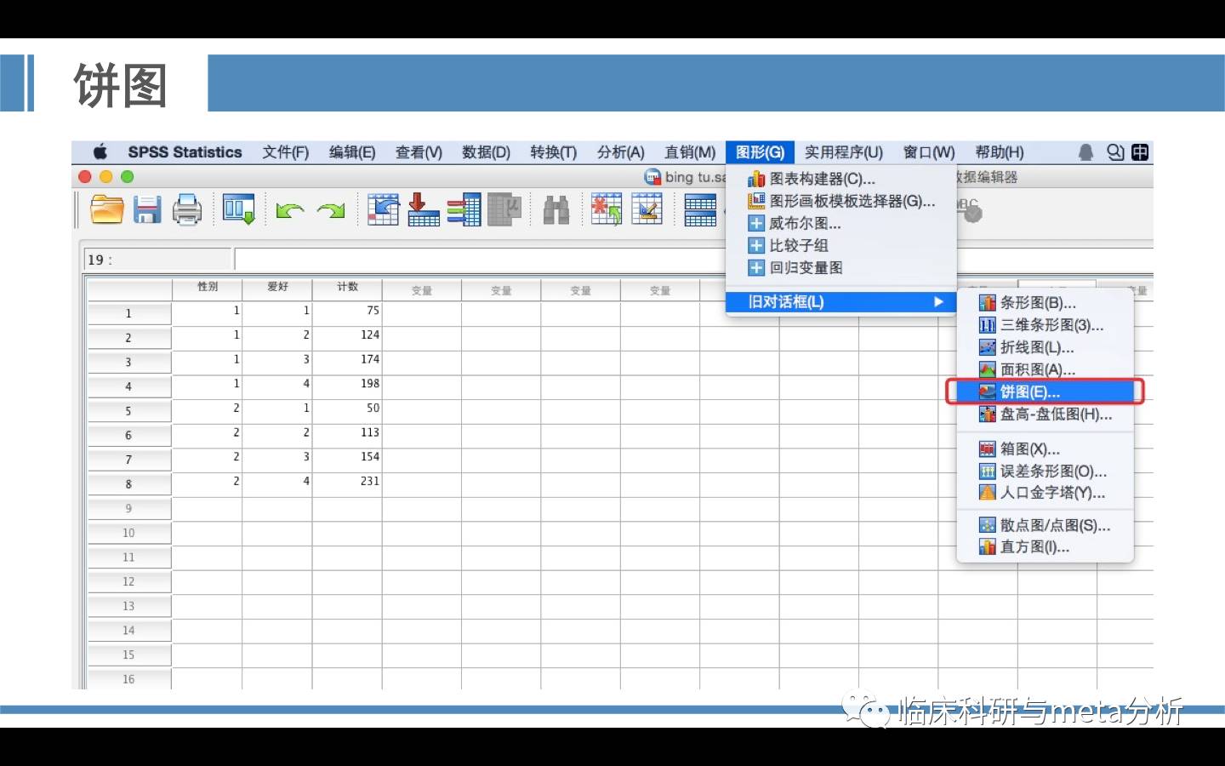Select 饼图(E)... from the submenu
This screenshot has width=1225, height=766.
(1029, 392)
